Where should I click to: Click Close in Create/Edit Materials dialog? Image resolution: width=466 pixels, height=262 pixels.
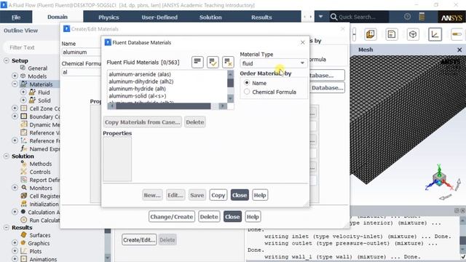pyautogui.click(x=232, y=217)
